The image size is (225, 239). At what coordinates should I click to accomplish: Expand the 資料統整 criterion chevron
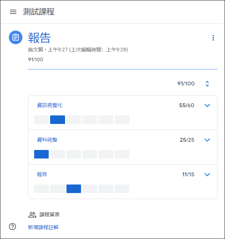(207, 140)
